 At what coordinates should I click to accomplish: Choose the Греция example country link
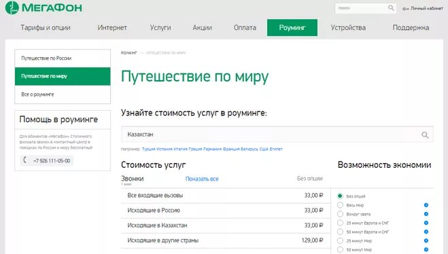tap(195, 149)
